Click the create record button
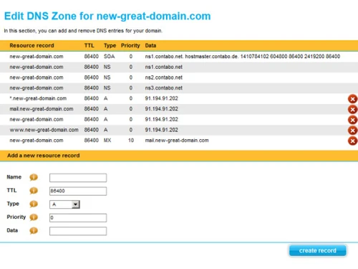The image size is (358, 269). [318, 250]
